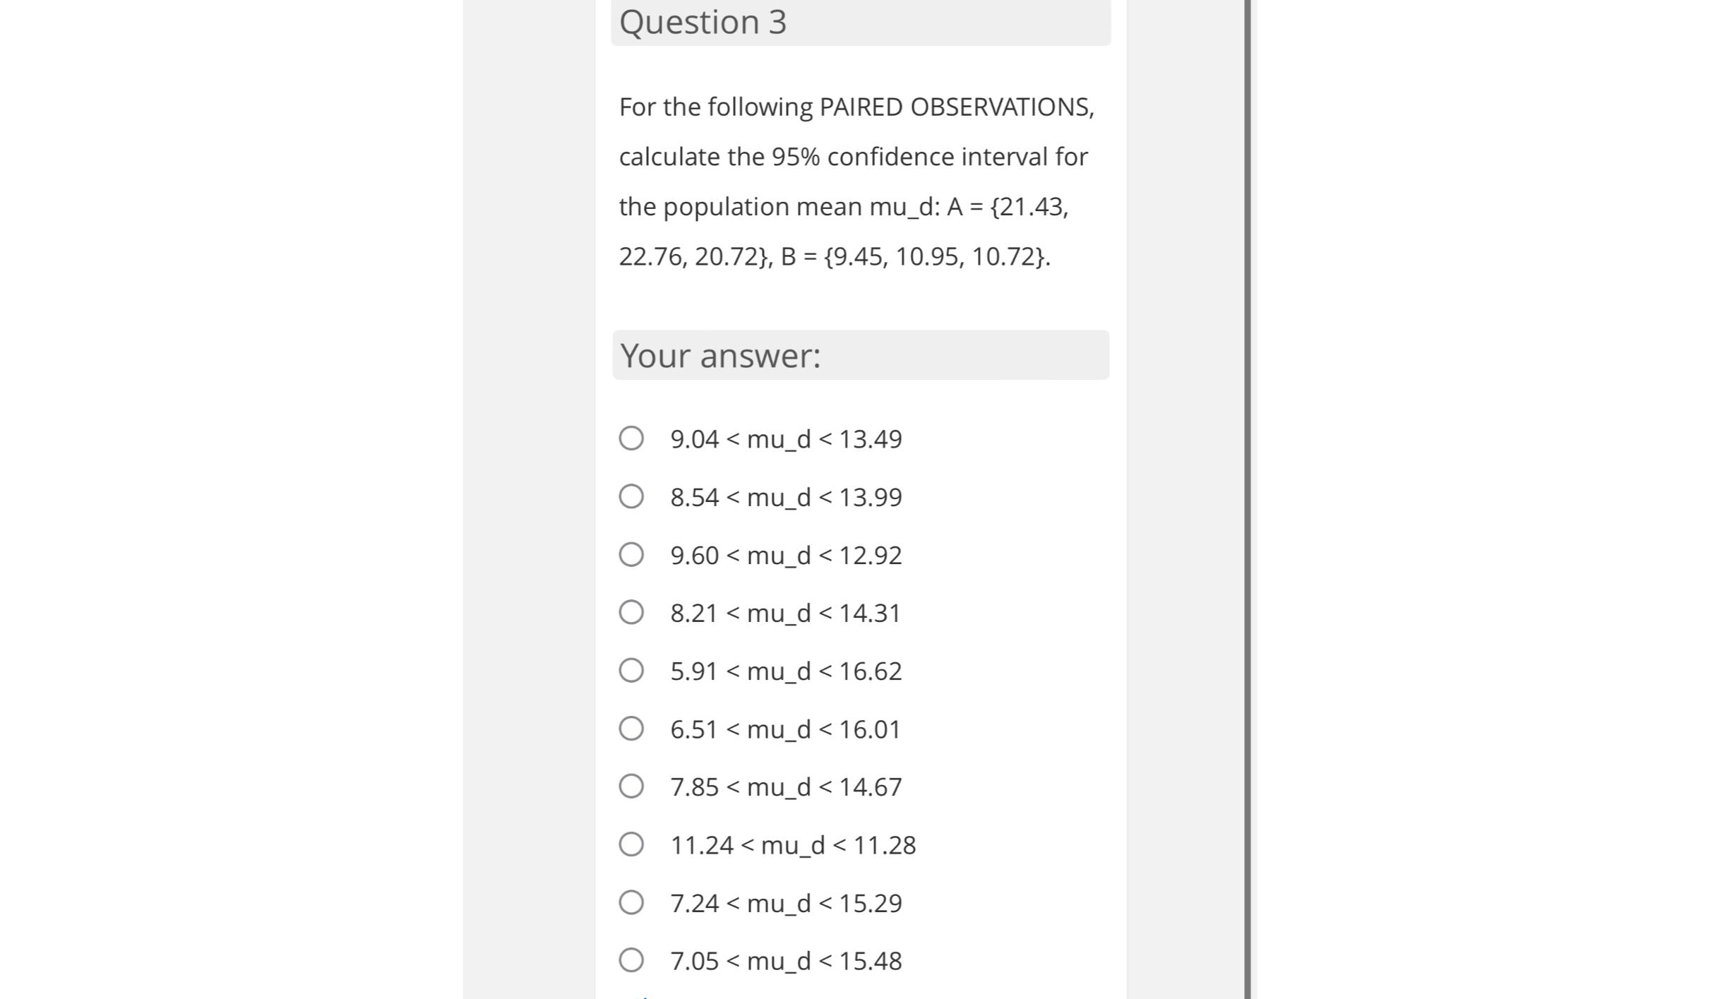Click the Question 3 header

click(703, 21)
